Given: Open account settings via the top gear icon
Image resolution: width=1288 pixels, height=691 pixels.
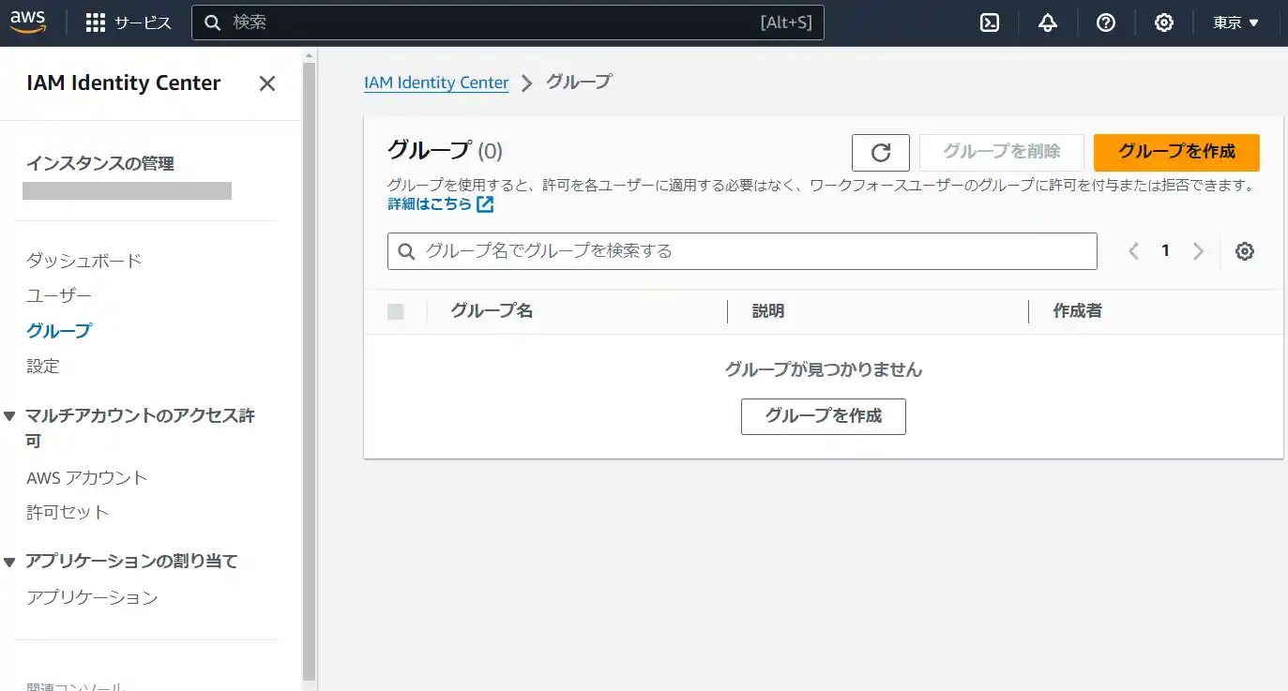Looking at the screenshot, I should (1164, 22).
